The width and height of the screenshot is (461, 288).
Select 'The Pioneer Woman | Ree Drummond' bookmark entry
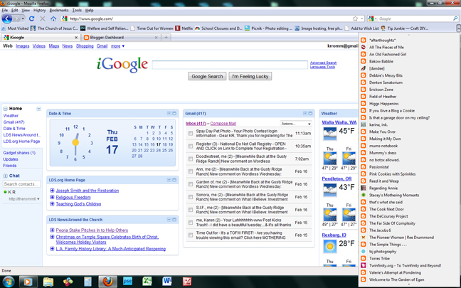coord(401,238)
